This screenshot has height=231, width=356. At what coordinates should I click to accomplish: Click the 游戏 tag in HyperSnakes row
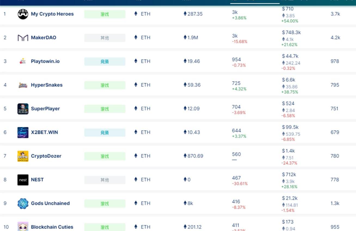(x=105, y=85)
